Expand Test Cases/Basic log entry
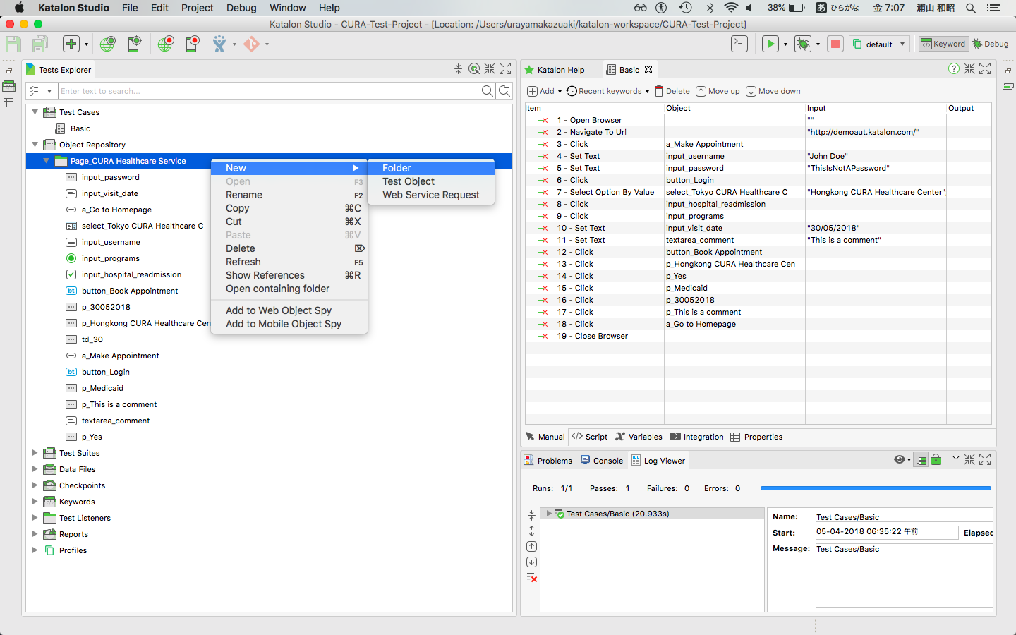 pyautogui.click(x=549, y=514)
